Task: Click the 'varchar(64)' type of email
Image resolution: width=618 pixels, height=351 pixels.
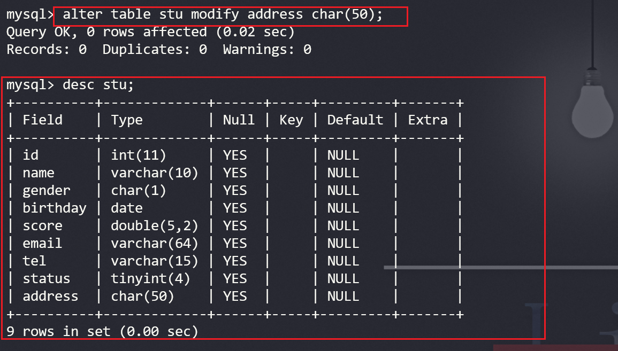Action: (155, 244)
